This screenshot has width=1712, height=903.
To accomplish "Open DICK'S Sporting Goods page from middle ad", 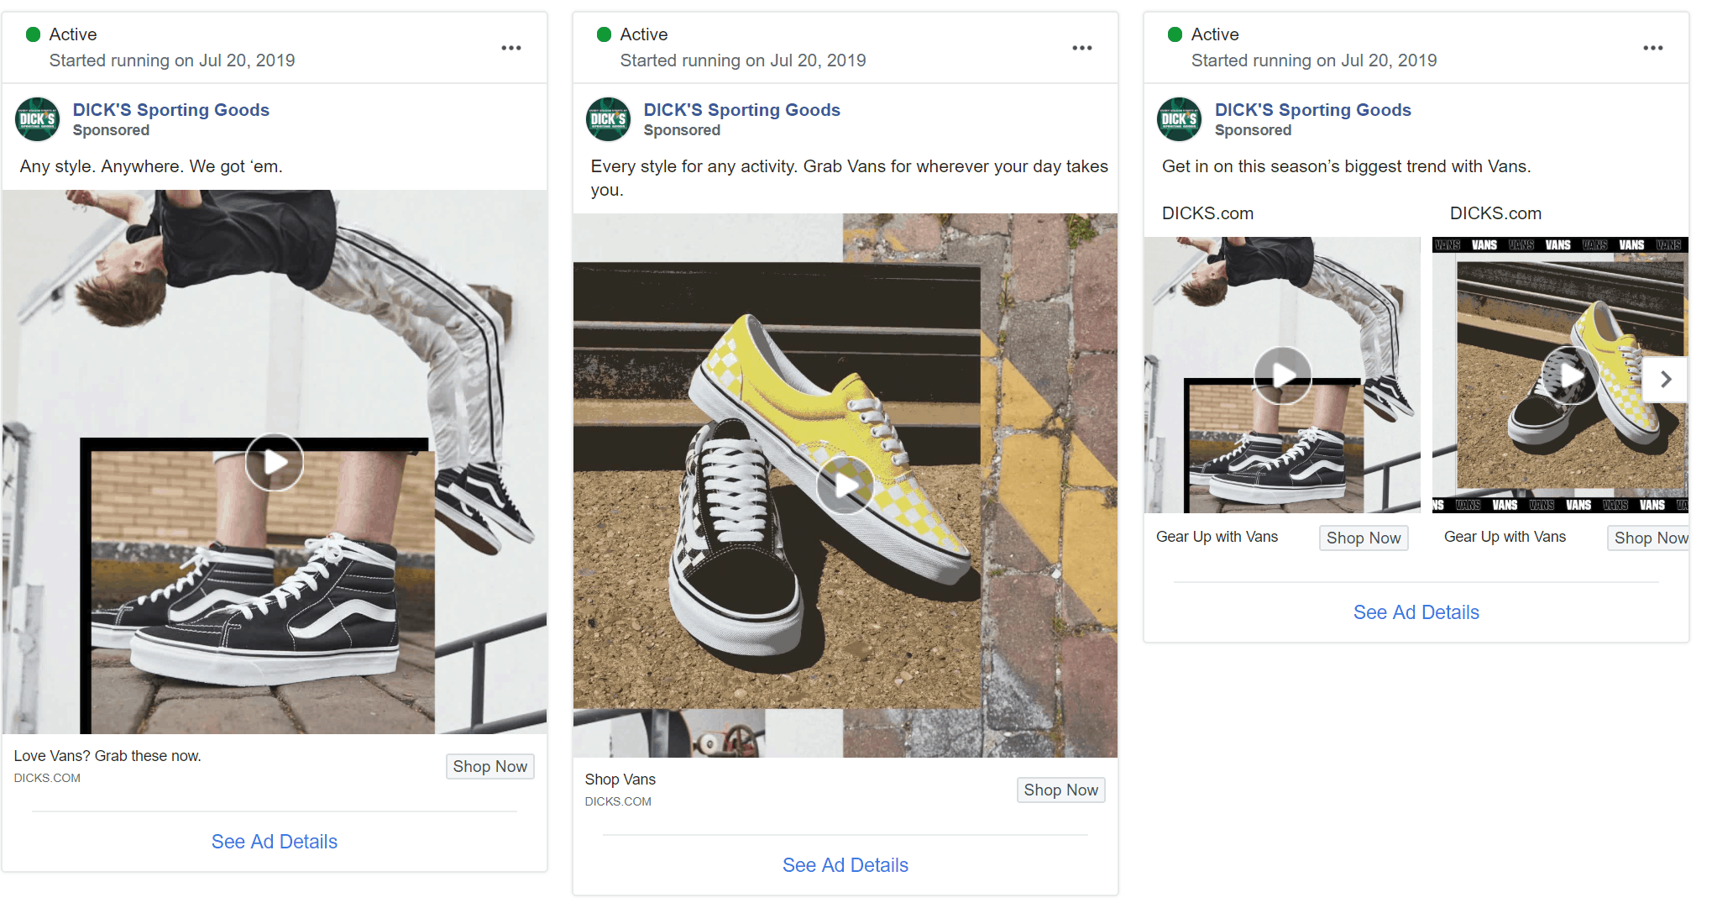I will 742,110.
